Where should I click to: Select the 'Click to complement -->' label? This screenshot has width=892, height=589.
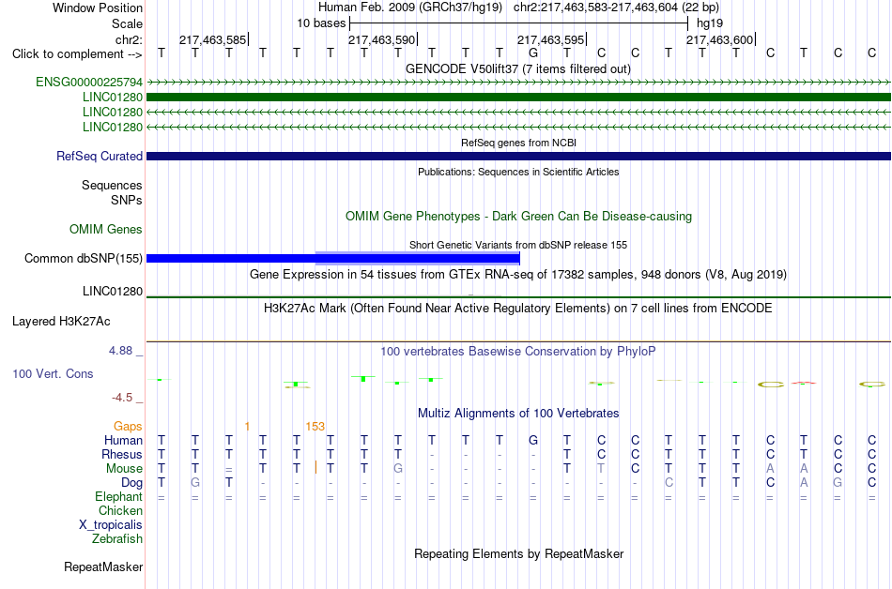(x=77, y=54)
